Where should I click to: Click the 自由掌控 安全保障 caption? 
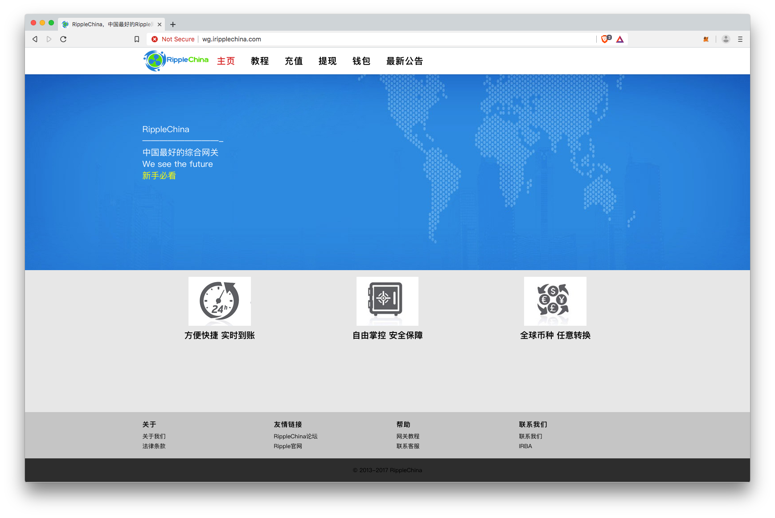387,335
